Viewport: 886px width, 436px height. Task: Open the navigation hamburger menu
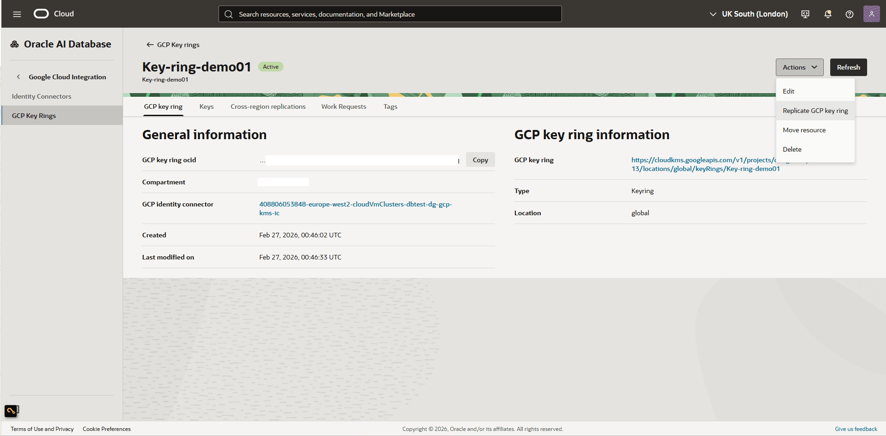[x=17, y=14]
